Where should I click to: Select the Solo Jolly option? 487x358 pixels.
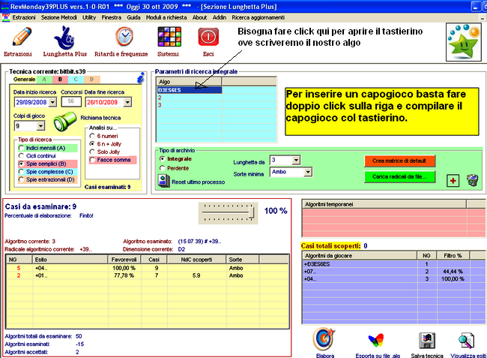(x=92, y=152)
